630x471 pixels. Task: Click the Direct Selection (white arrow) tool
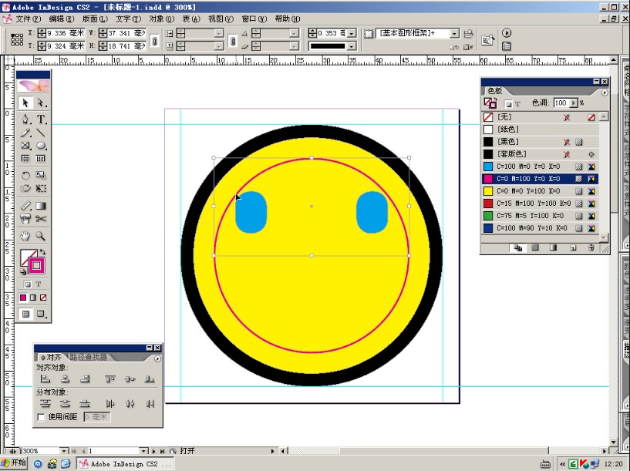(41, 103)
